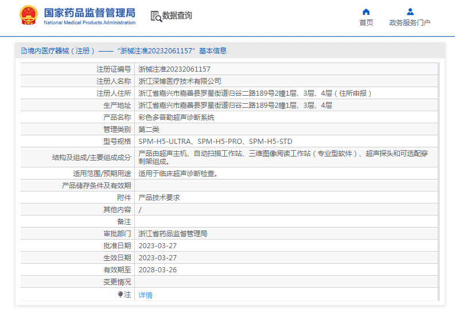Click the 国家药品监督管理局 site title

click(x=90, y=13)
